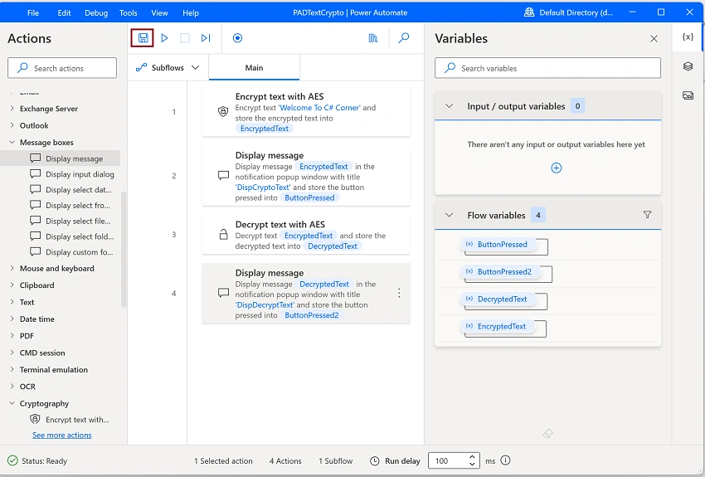Click the Stop flow square icon
The image size is (705, 477).
coord(185,38)
